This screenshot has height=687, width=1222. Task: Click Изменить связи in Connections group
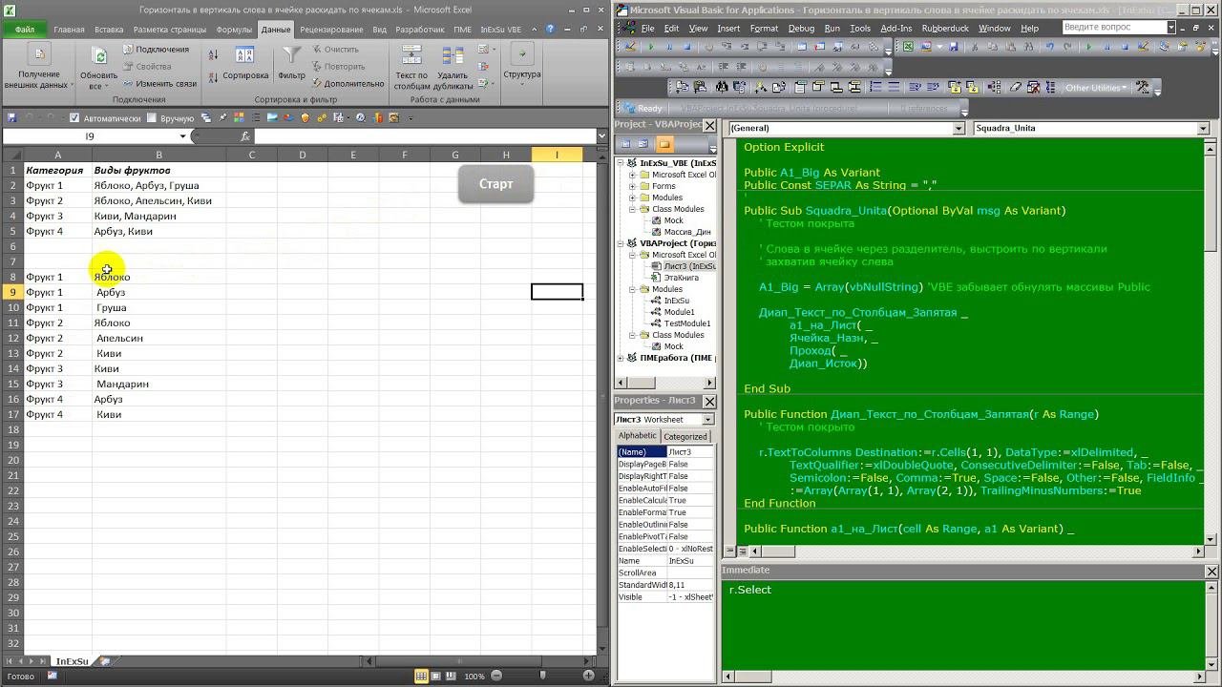(x=158, y=84)
